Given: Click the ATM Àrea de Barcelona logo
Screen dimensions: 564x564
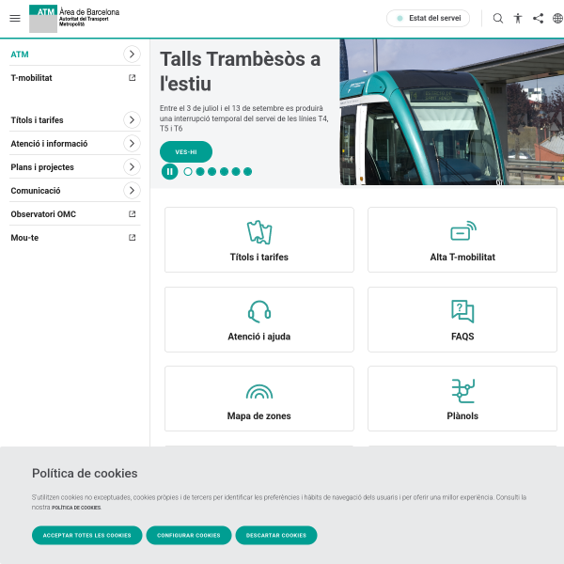Looking at the screenshot, I should click(x=74, y=19).
